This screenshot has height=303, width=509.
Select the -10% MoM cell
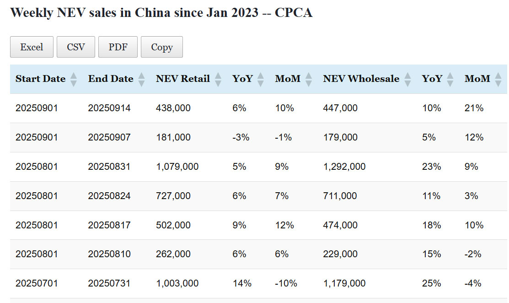[284, 284]
